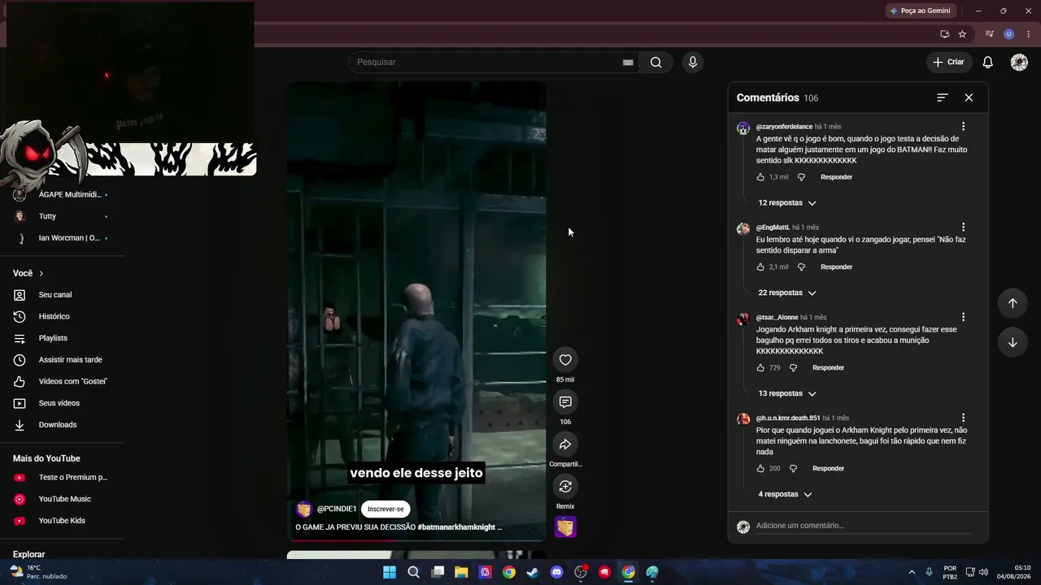Seek using the Short's red progress bar

coord(416,540)
